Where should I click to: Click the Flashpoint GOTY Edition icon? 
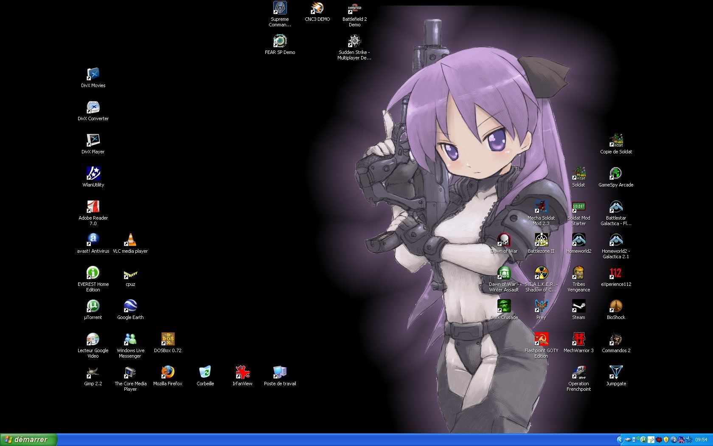[541, 339]
